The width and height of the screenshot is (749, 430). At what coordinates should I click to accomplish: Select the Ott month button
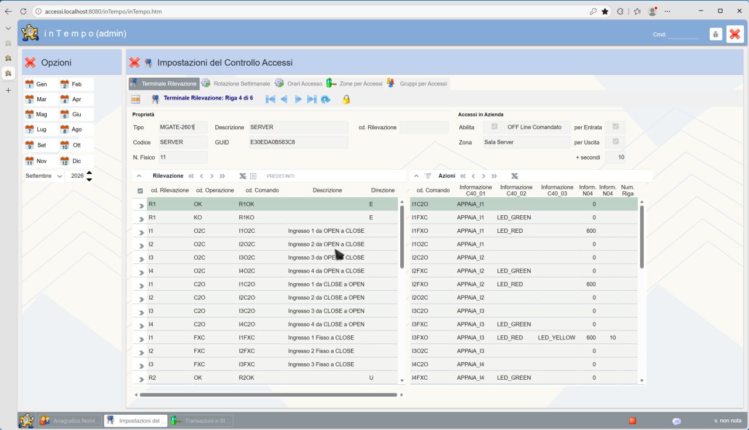tap(76, 145)
